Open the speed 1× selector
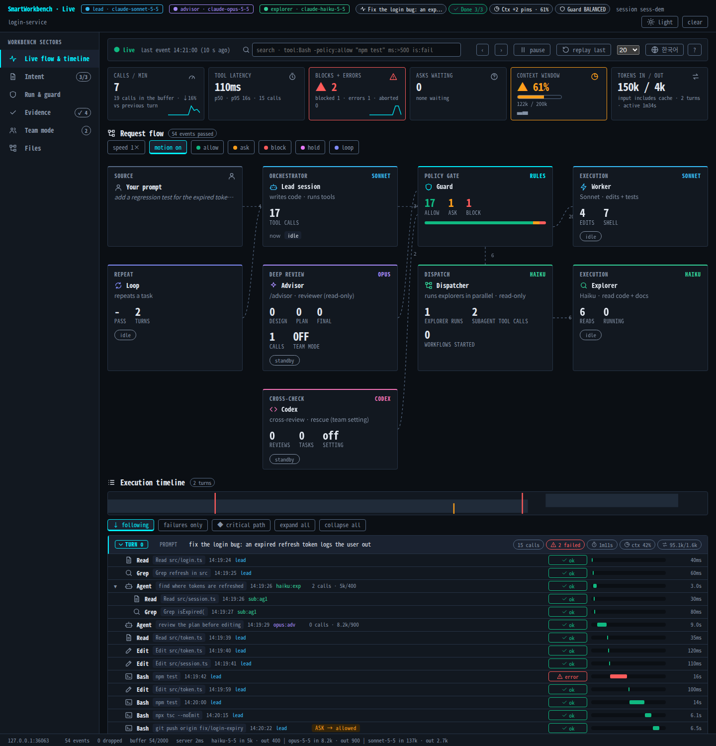Viewport: 716px width, 746px height. point(126,147)
